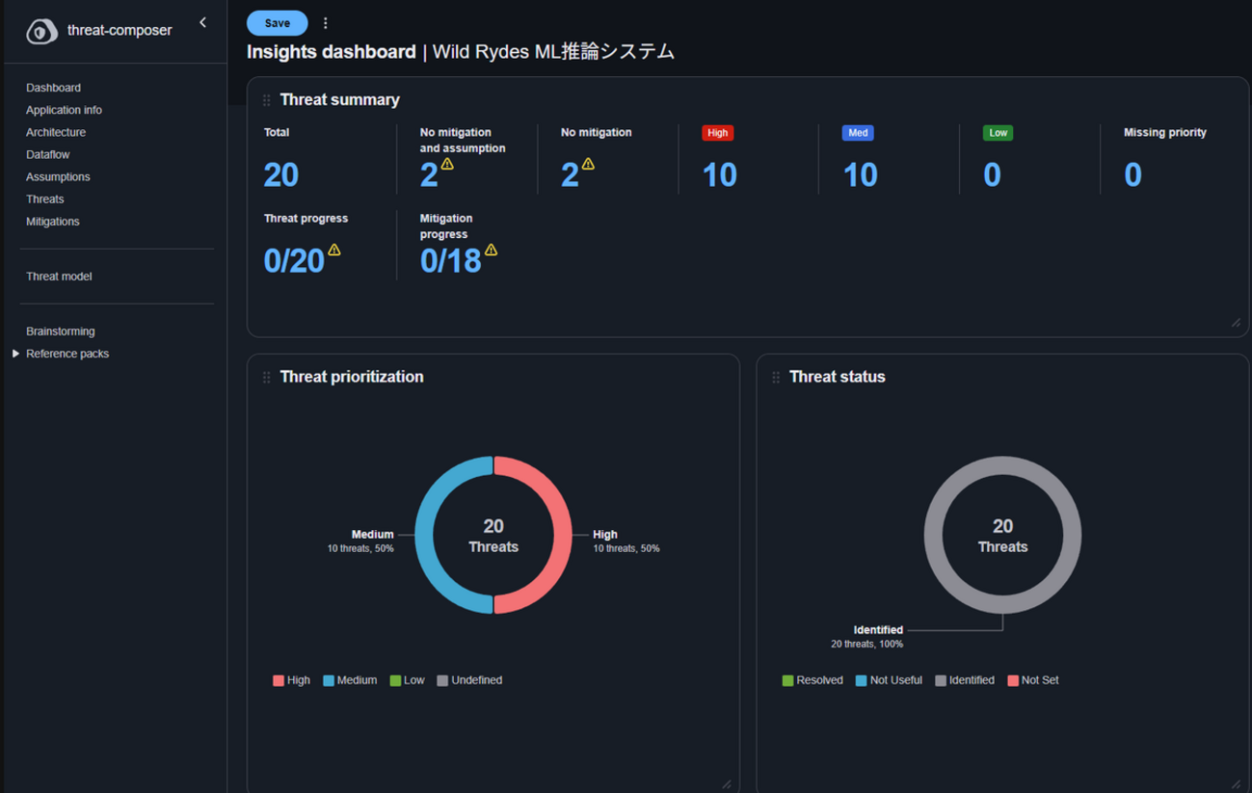Click the Missing priority count 0
This screenshot has height=793, width=1252.
(1132, 174)
